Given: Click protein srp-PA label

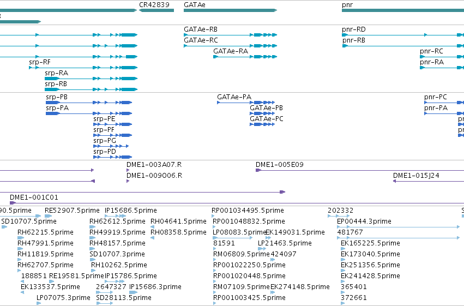Looking at the screenshot, I should 57,108.
